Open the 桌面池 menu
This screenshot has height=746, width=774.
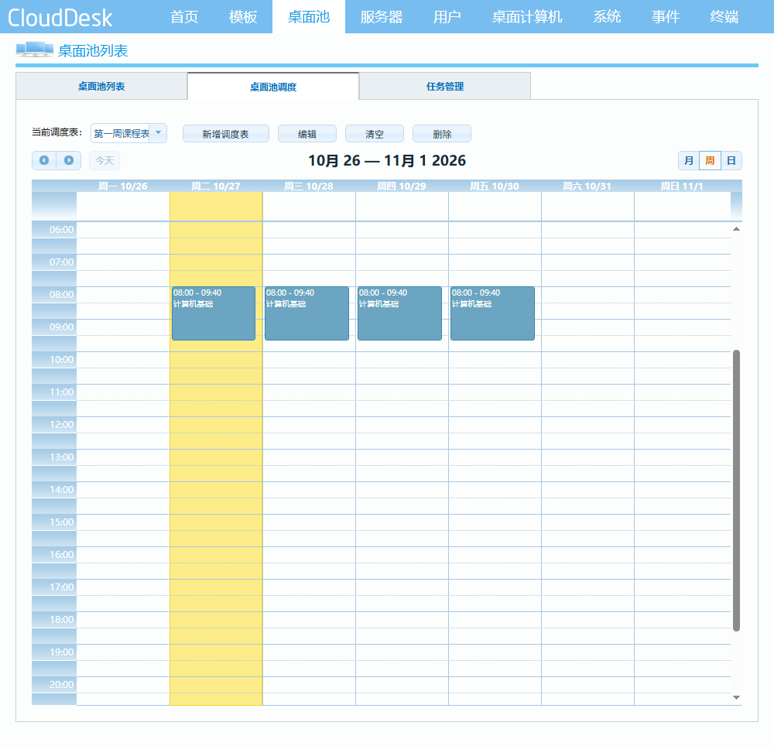click(309, 17)
